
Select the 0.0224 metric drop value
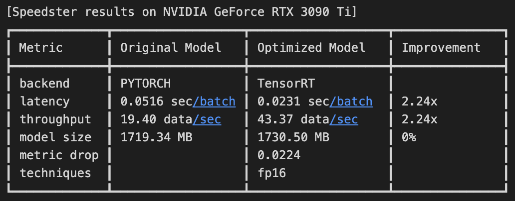coord(279,155)
